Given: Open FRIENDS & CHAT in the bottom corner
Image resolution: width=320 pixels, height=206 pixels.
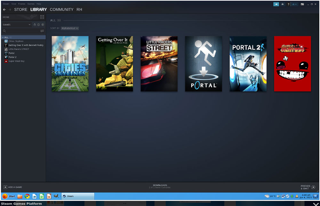Looking at the screenshot, I should pyautogui.click(x=306, y=187).
